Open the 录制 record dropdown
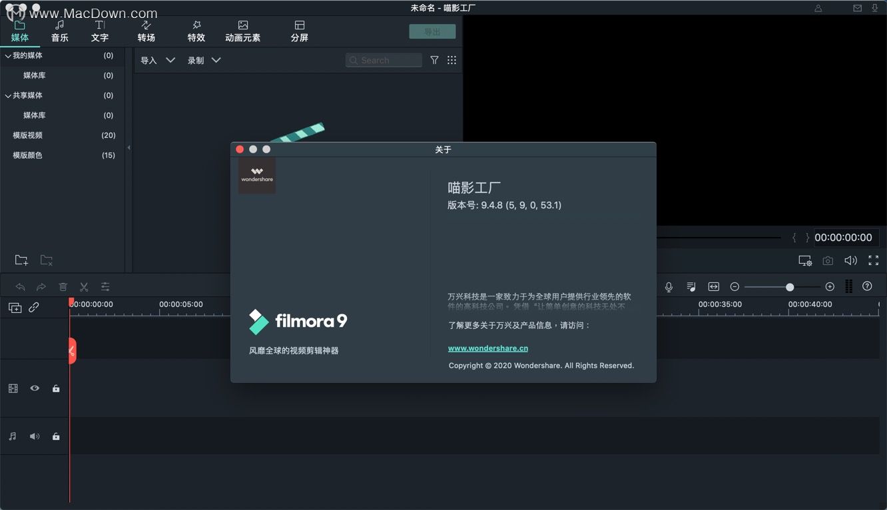 [x=204, y=60]
